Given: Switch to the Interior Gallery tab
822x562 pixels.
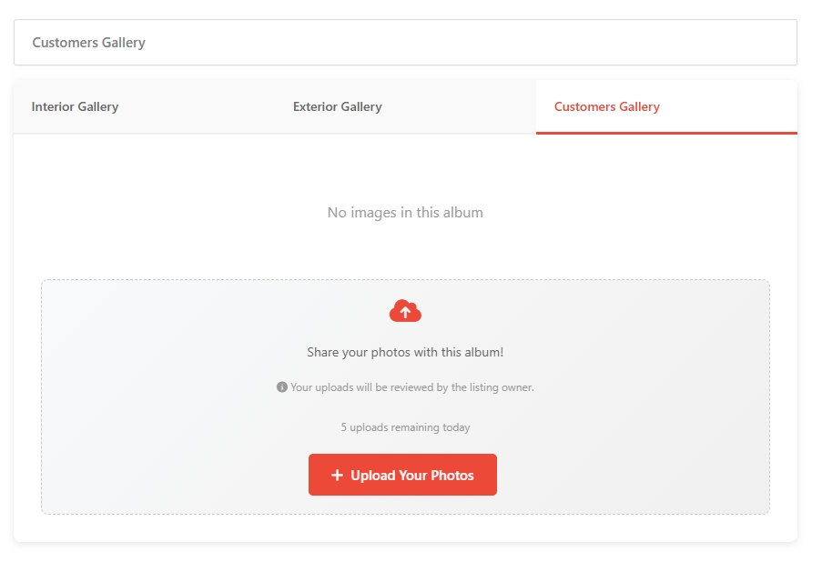Looking at the screenshot, I should (x=75, y=106).
